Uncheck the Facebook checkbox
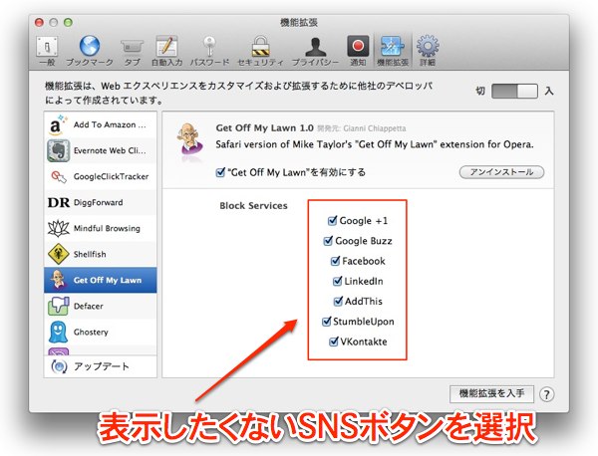 point(335,261)
